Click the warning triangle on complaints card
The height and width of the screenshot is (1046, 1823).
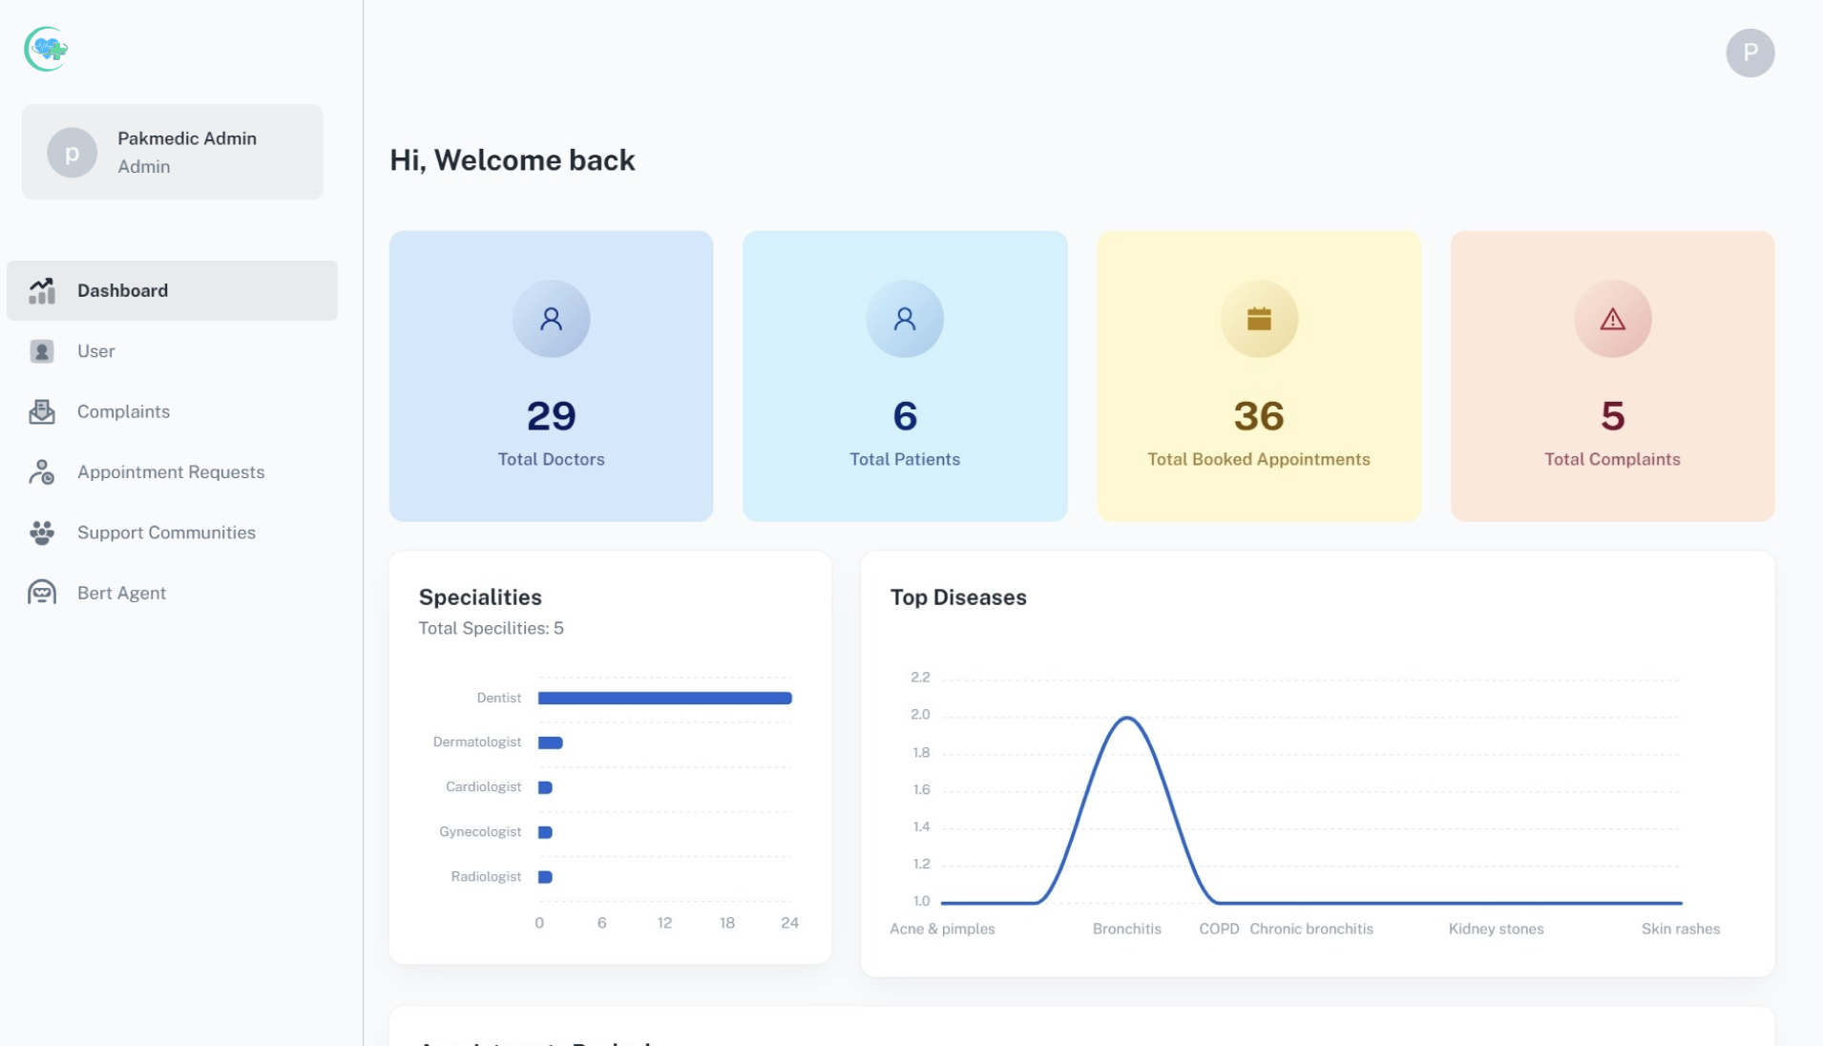(1612, 319)
